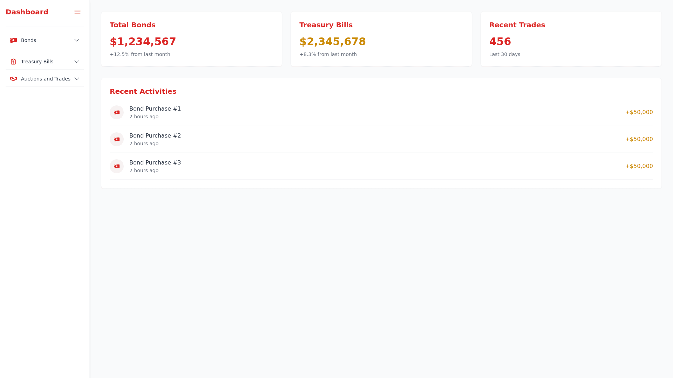Viewport: 673px width, 378px height.
Task: Click the hamburger menu icon
Action: coord(77,12)
